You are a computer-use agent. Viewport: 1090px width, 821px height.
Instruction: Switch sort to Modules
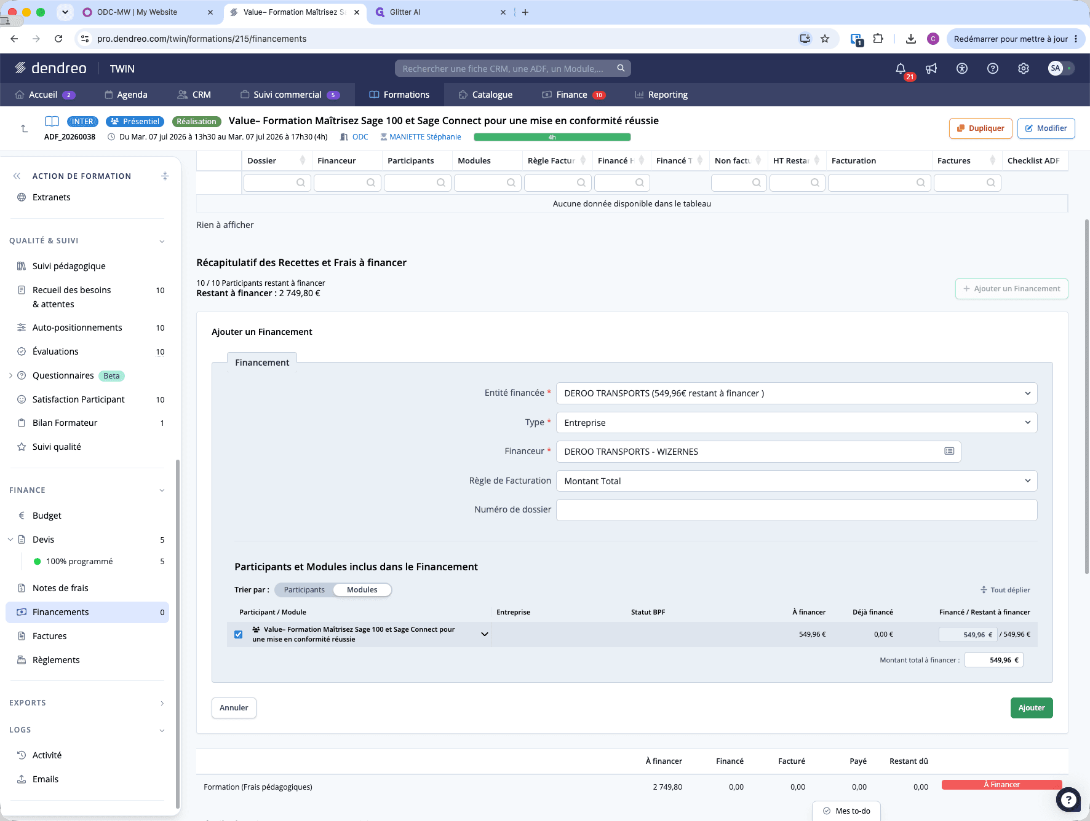(362, 589)
